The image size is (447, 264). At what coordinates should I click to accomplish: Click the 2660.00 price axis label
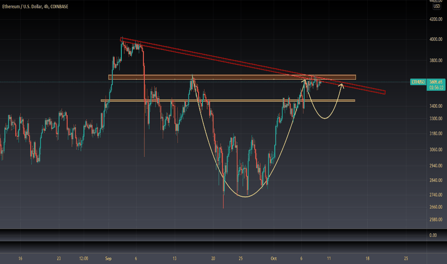point(436,207)
